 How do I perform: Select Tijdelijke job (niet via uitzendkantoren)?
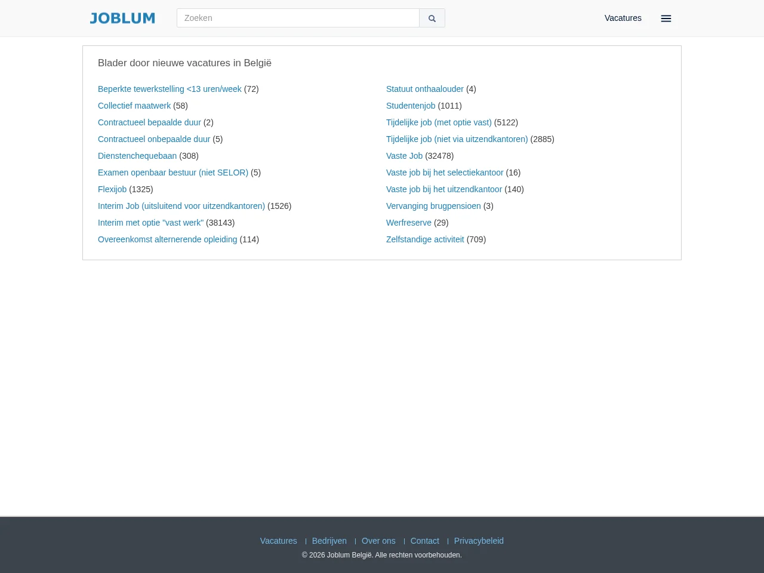(457, 139)
